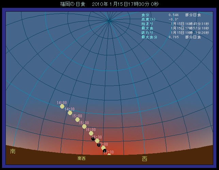
Task: Click the sun disc at 16:00
Action: pos(91,133)
